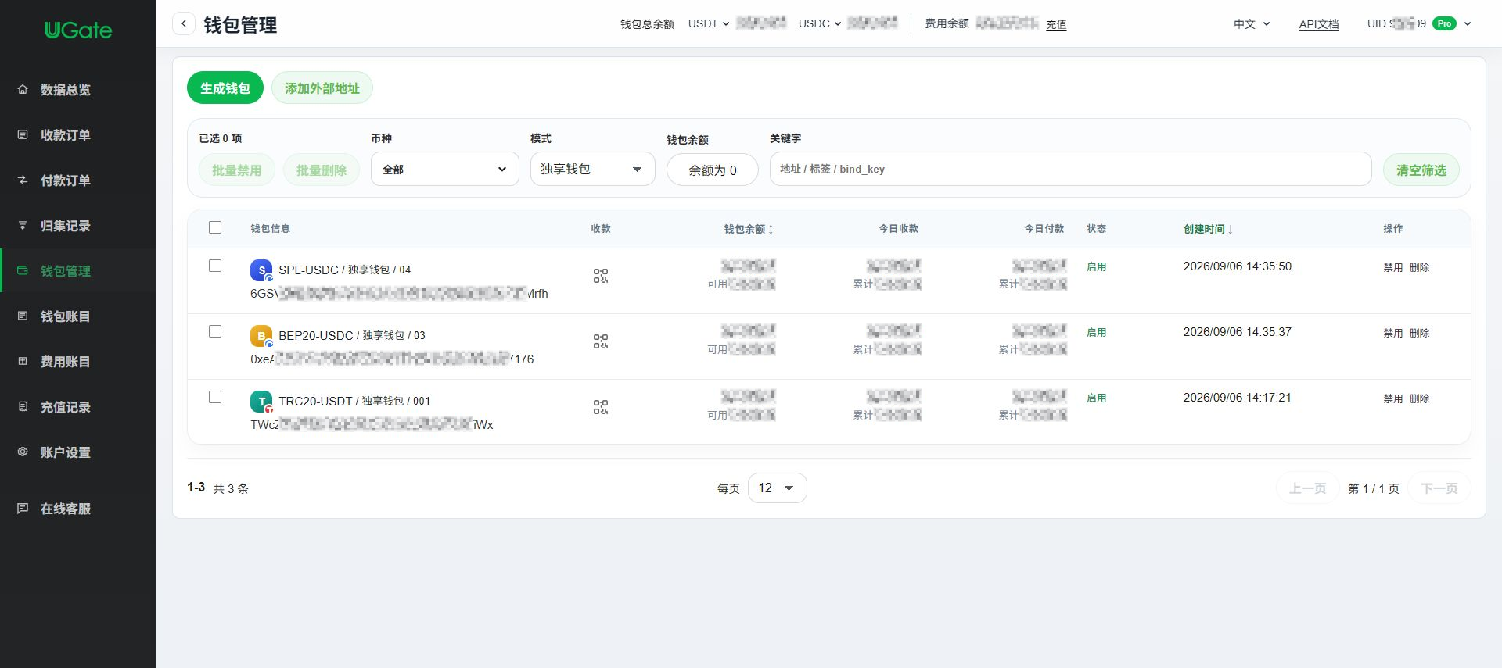Toggle the 余额为 0 filter
The height and width of the screenshot is (668, 1502).
click(x=713, y=170)
